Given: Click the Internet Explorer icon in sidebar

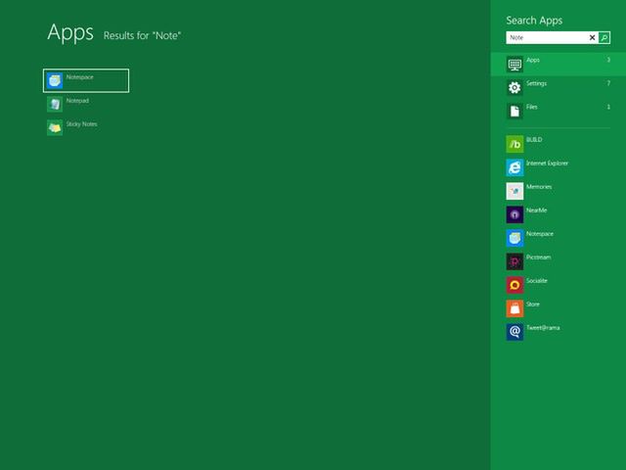Looking at the screenshot, I should click(x=514, y=167).
